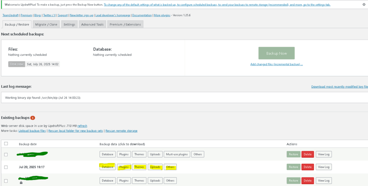
Task: Click the Newsletter sign-up link
Action: 81,15
